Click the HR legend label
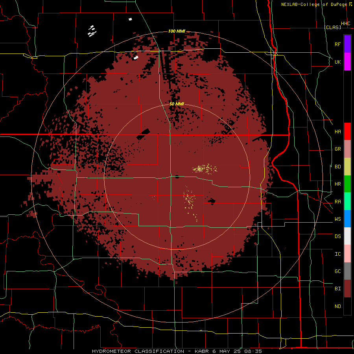 click(x=337, y=184)
